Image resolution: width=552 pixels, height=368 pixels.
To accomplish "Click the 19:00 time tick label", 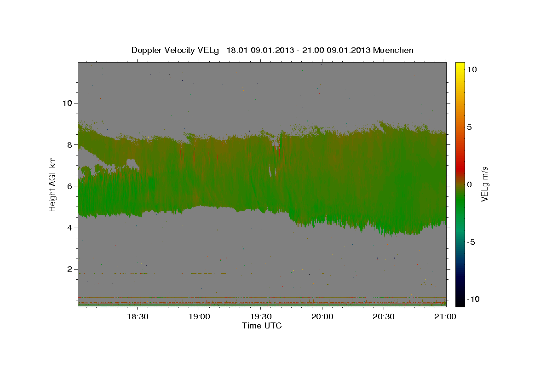I will 199,316.
